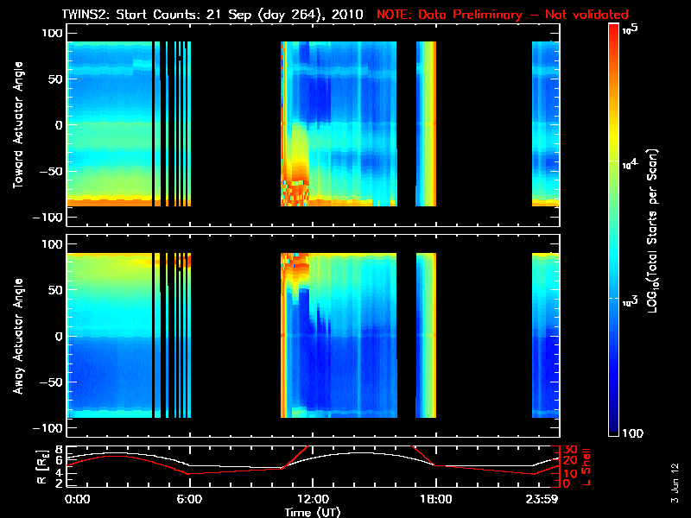This screenshot has width=691, height=518.
Task: Click the '0:00' time tick label
Action: [x=77, y=500]
